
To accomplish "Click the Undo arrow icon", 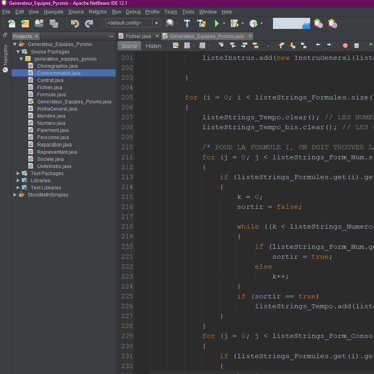I will click(74, 23).
